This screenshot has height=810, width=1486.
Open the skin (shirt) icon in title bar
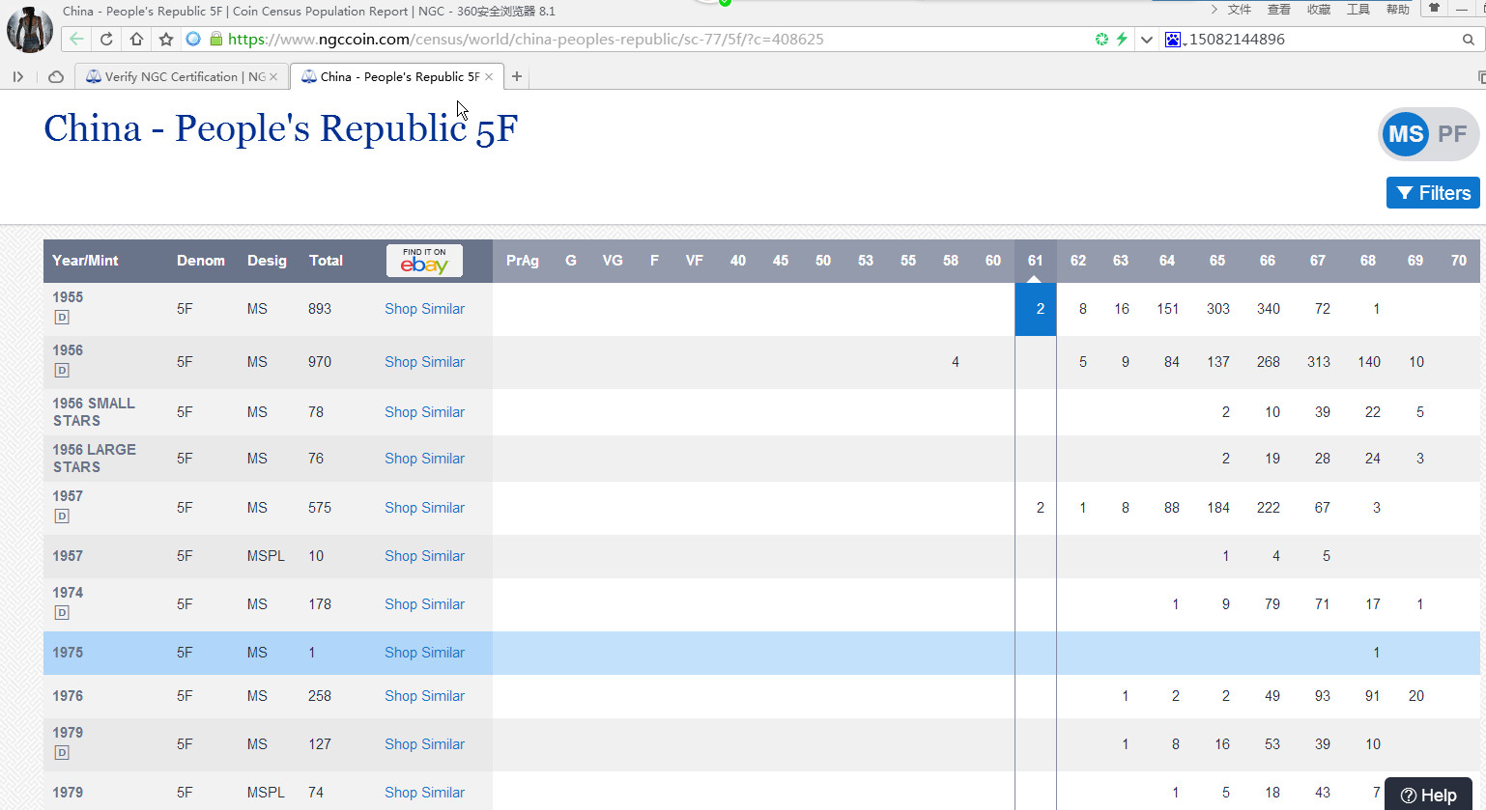1434,9
